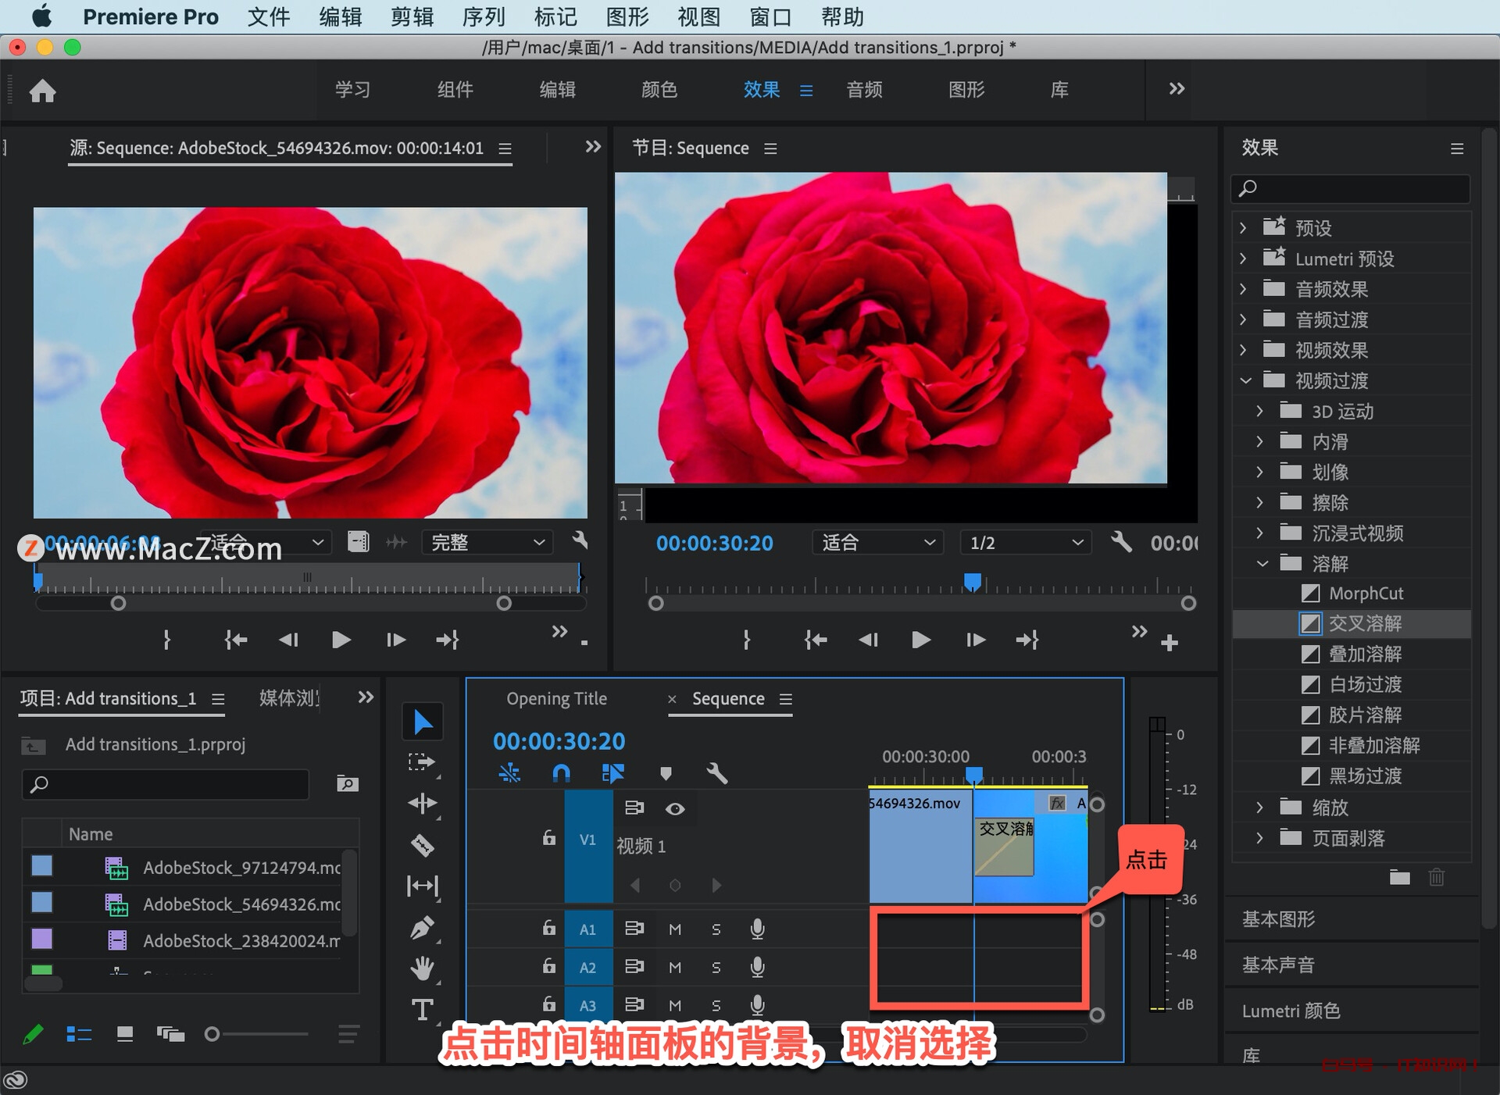The image size is (1500, 1095).
Task: Select the Ripple Edit tool
Action: point(422,804)
